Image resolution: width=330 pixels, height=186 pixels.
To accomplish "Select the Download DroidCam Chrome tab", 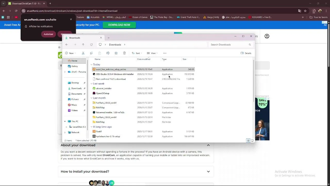I will (27, 4).
